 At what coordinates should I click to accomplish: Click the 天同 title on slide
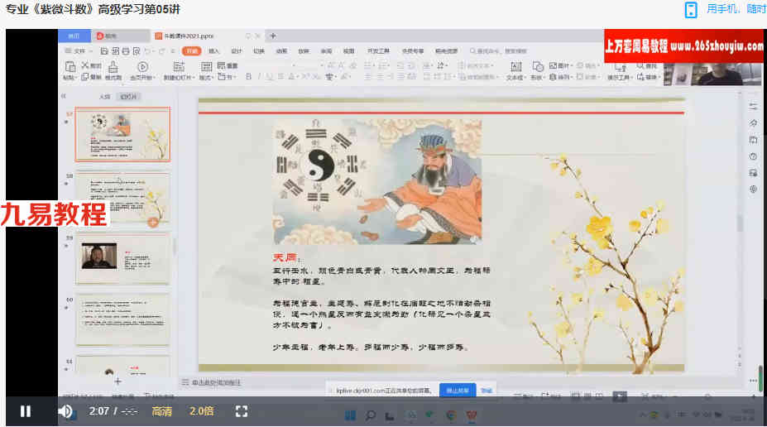285,257
